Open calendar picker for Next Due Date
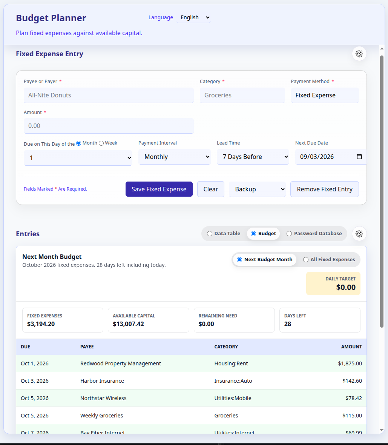 [359, 157]
